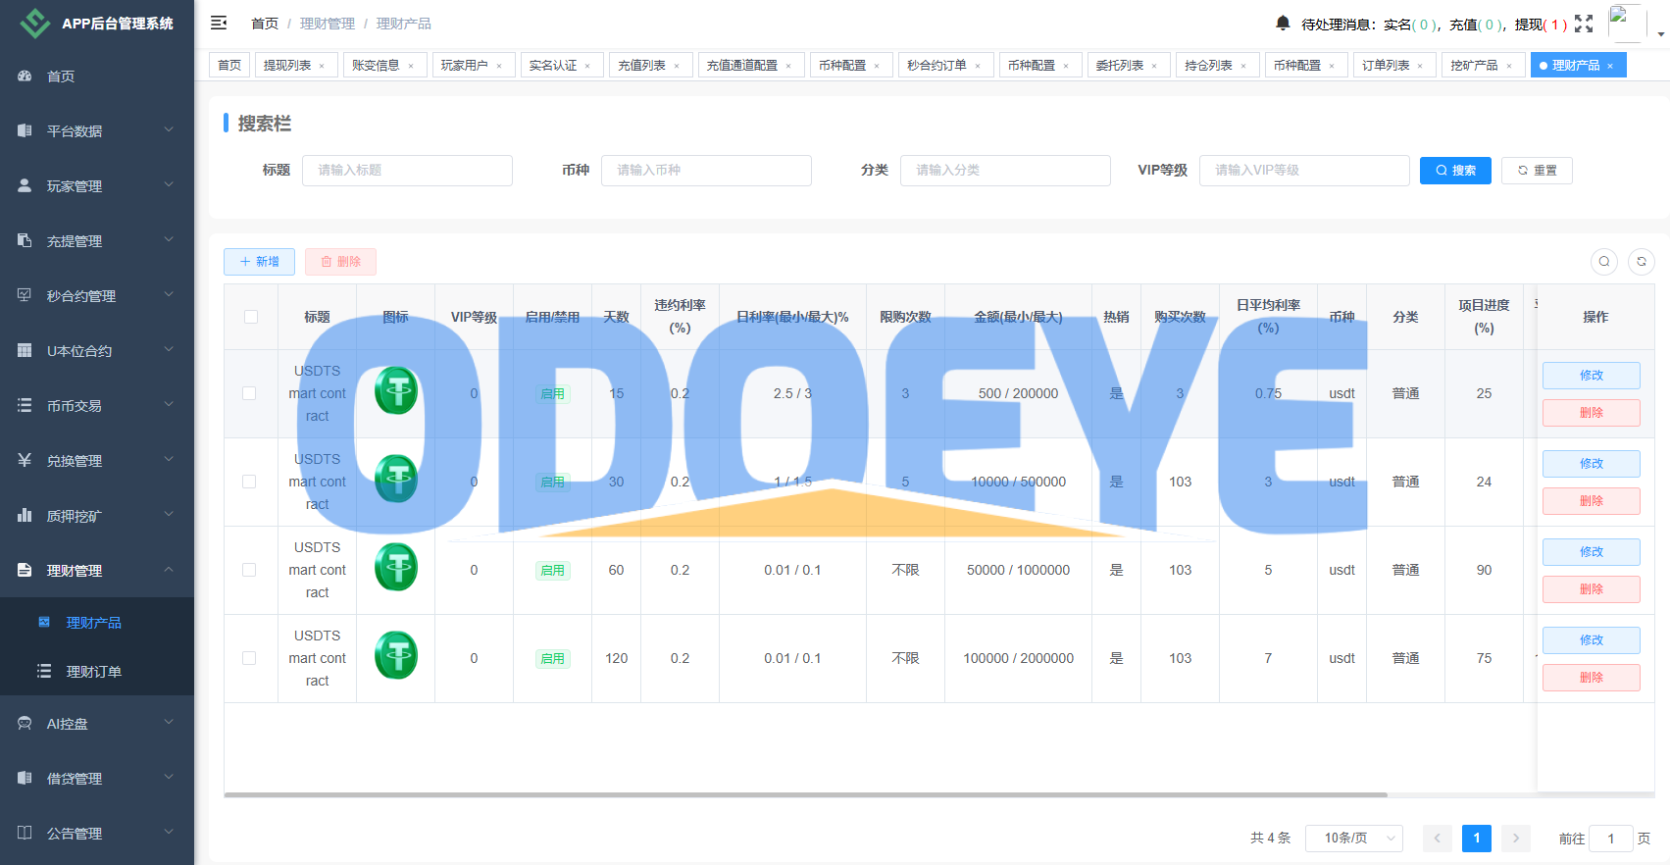Click Tether icon in 60-day row
The width and height of the screenshot is (1670, 865).
click(x=396, y=567)
